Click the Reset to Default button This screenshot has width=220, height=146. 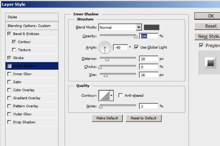pyautogui.click(x=144, y=118)
